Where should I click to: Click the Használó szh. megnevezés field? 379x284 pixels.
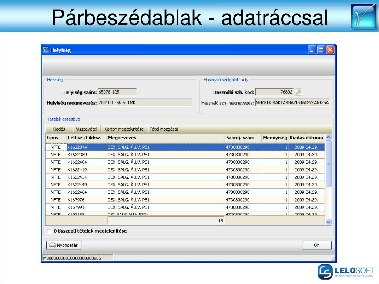tap(292, 103)
